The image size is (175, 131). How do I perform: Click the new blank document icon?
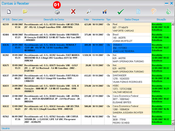click(x=9, y=11)
